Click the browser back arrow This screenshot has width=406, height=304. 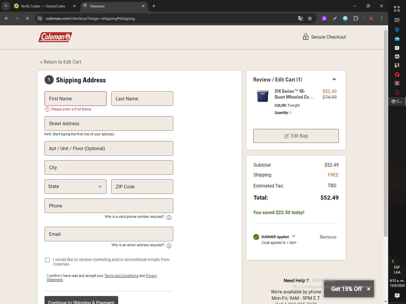tap(6, 18)
